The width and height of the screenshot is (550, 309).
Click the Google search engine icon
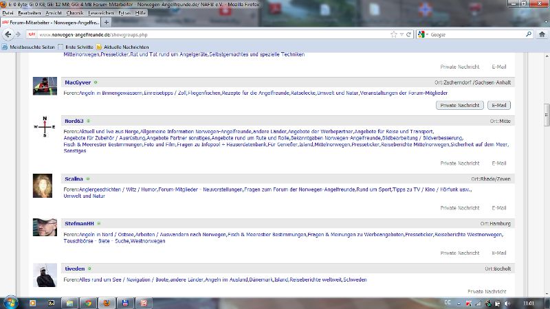tap(421, 34)
